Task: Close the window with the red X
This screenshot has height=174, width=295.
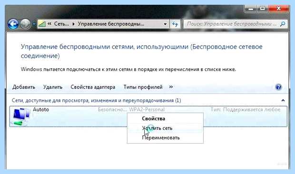Action: (279, 9)
